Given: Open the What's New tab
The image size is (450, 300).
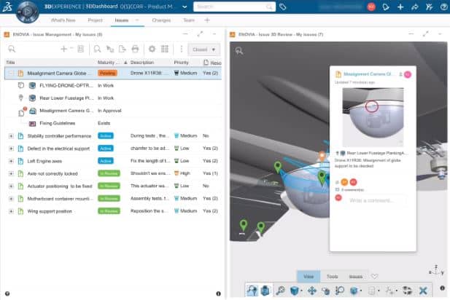Looking at the screenshot, I should tap(63, 20).
